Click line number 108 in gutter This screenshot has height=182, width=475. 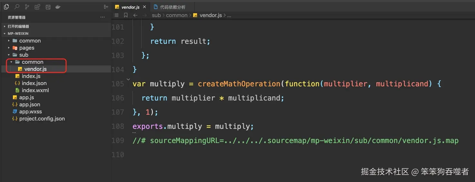coord(118,126)
